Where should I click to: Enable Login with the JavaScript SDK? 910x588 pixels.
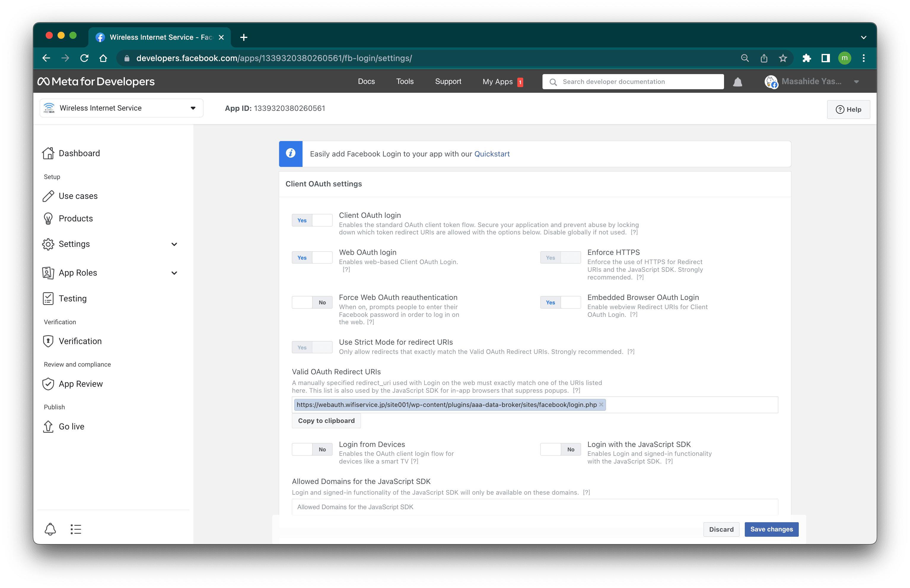coord(560,449)
